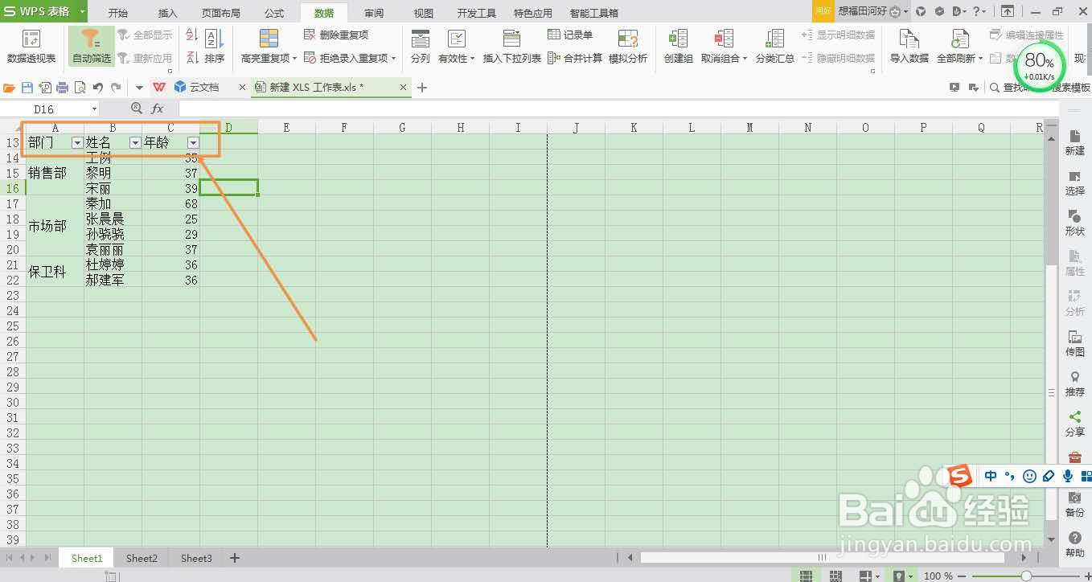Image resolution: width=1092 pixels, height=582 pixels.
Task: Click the 分享 share sidebar icon
Action: tap(1075, 424)
